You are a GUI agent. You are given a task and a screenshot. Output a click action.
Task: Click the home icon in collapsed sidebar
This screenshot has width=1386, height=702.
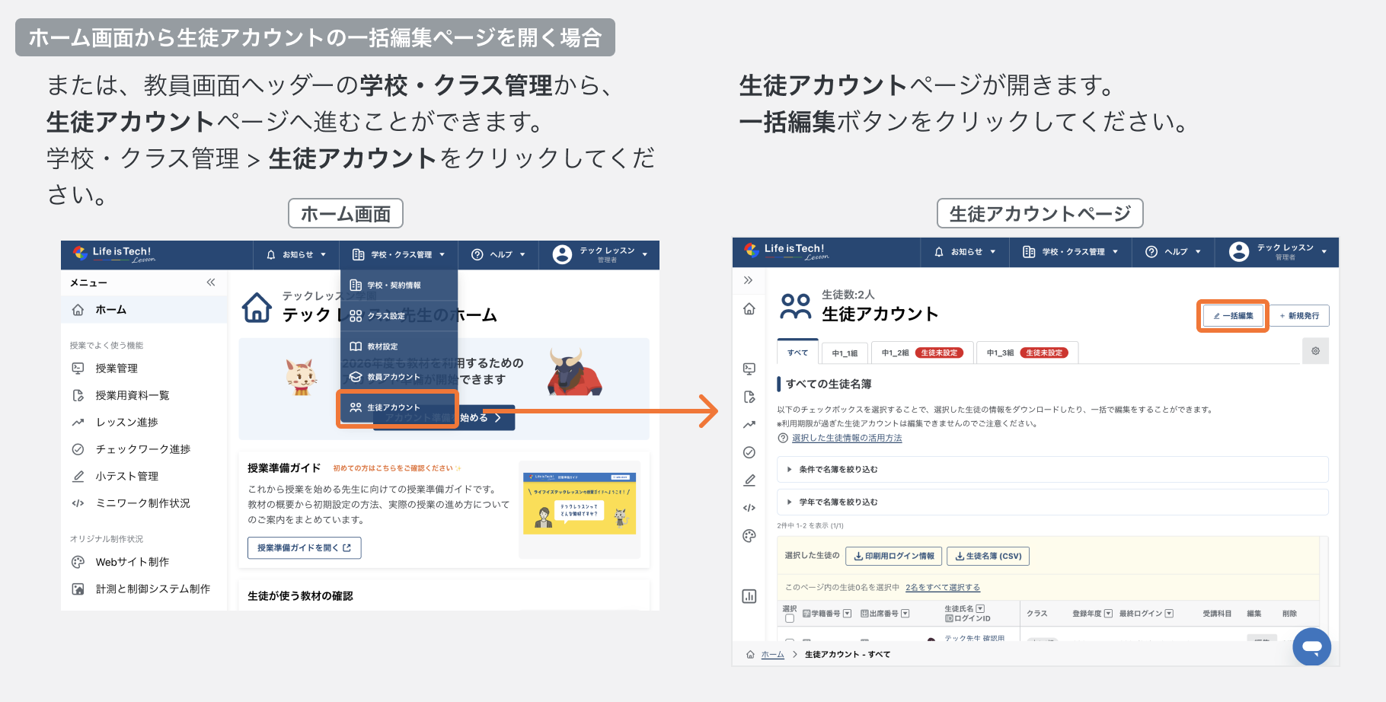tap(749, 309)
